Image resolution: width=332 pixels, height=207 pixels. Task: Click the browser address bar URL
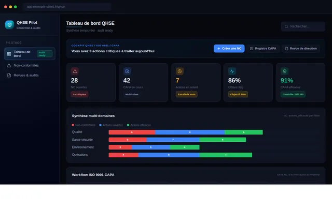coord(67,7)
